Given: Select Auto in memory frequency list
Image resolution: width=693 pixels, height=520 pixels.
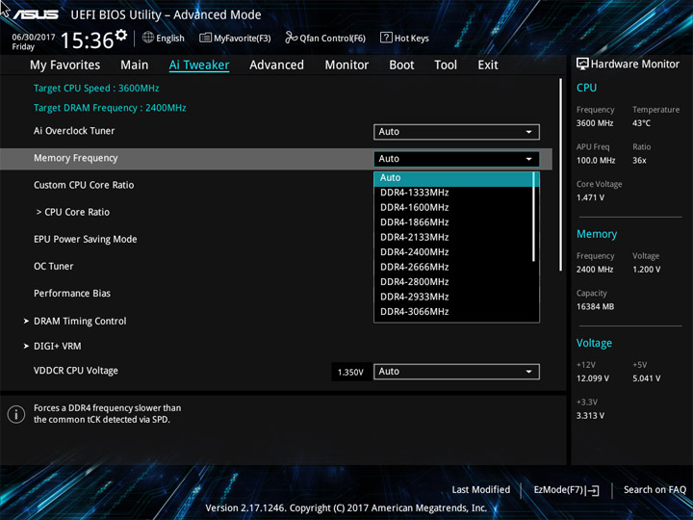Looking at the screenshot, I should tap(454, 178).
